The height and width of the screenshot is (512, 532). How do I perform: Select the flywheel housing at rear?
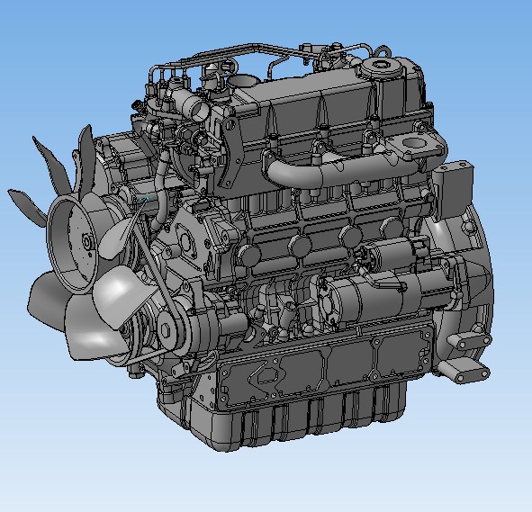click(x=464, y=271)
